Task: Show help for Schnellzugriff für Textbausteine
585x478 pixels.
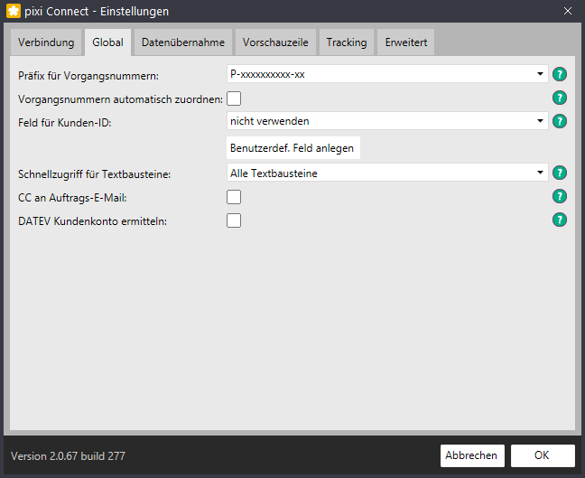Action: coord(559,173)
